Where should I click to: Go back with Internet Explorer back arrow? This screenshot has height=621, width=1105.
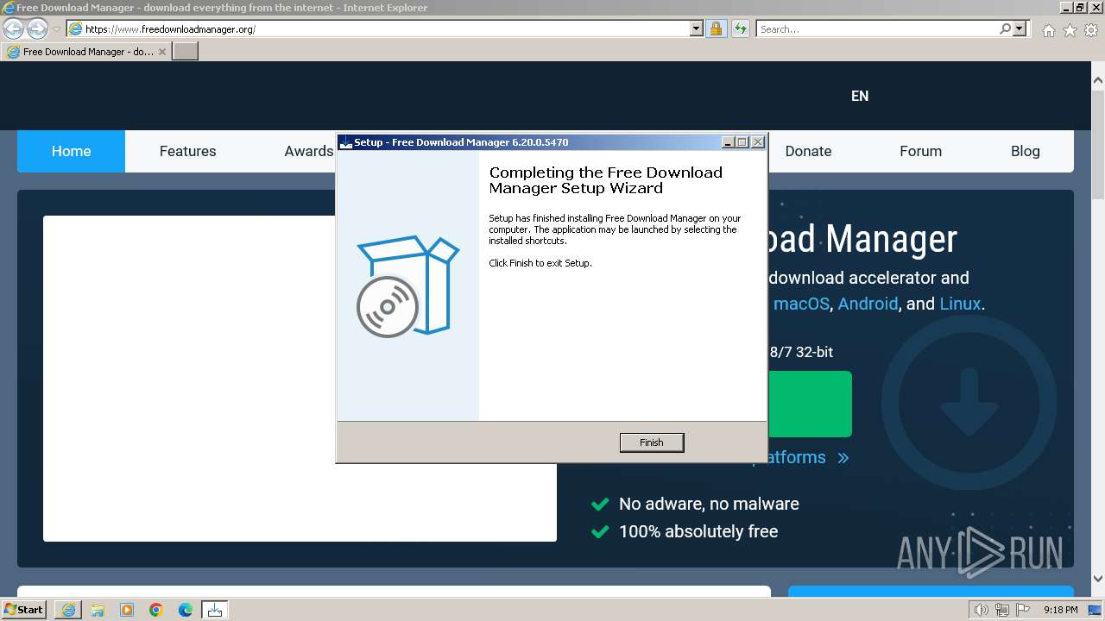click(x=13, y=28)
